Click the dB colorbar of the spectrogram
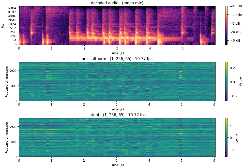 tap(226, 25)
